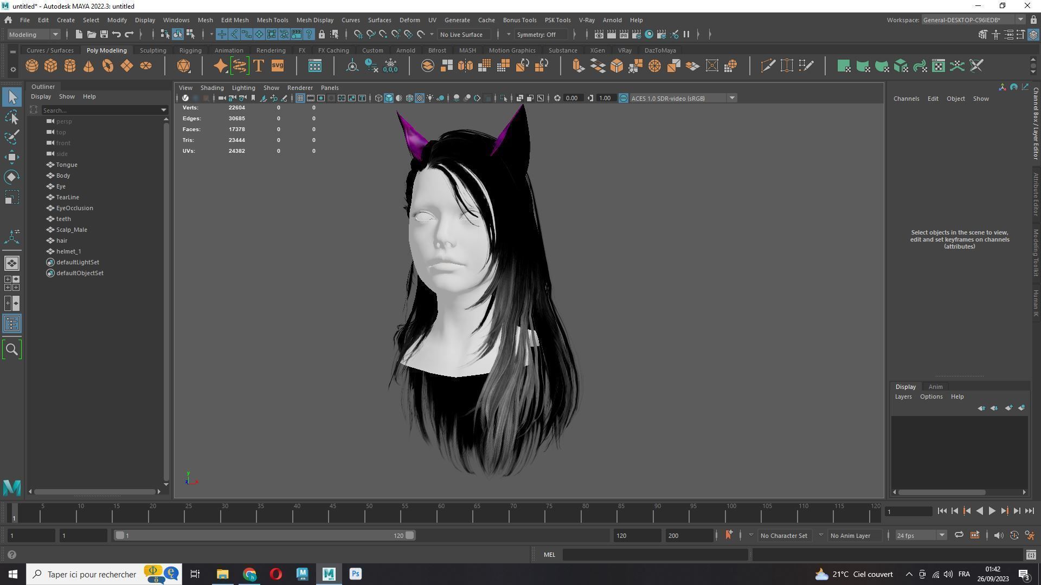Click the Play Forwards button
The height and width of the screenshot is (585, 1041).
click(x=992, y=511)
